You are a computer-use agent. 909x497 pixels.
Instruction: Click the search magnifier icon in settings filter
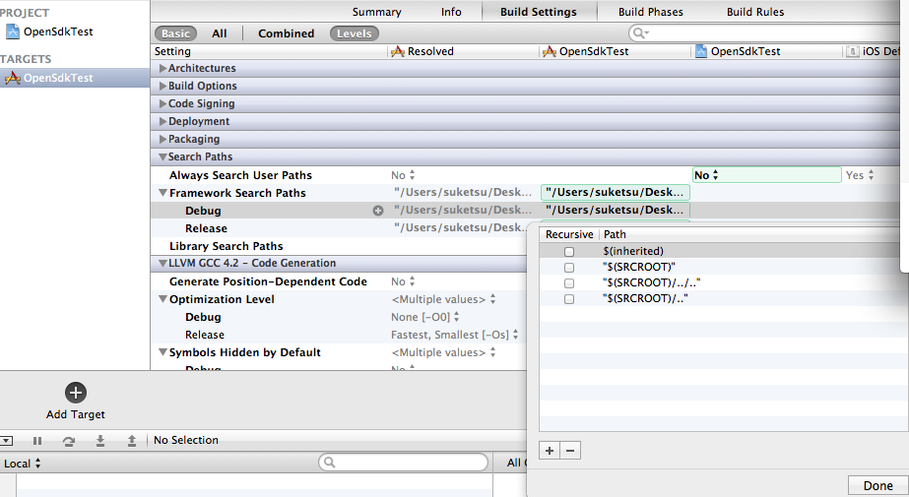[640, 33]
